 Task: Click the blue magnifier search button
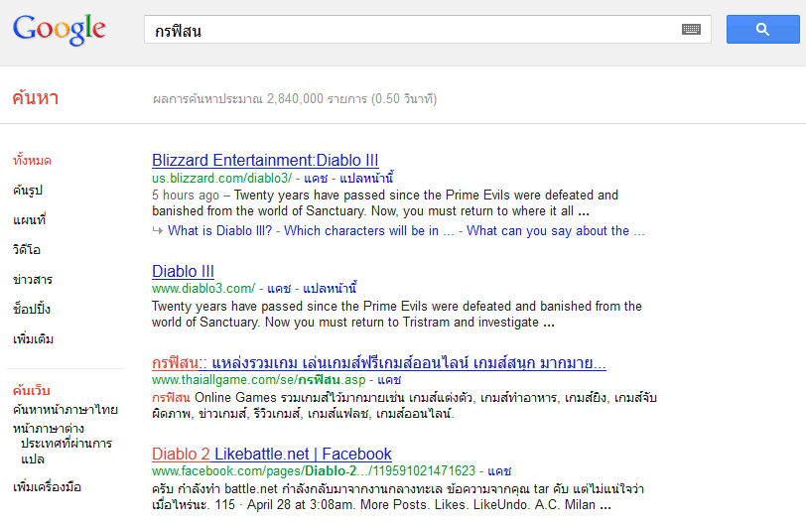tap(762, 30)
